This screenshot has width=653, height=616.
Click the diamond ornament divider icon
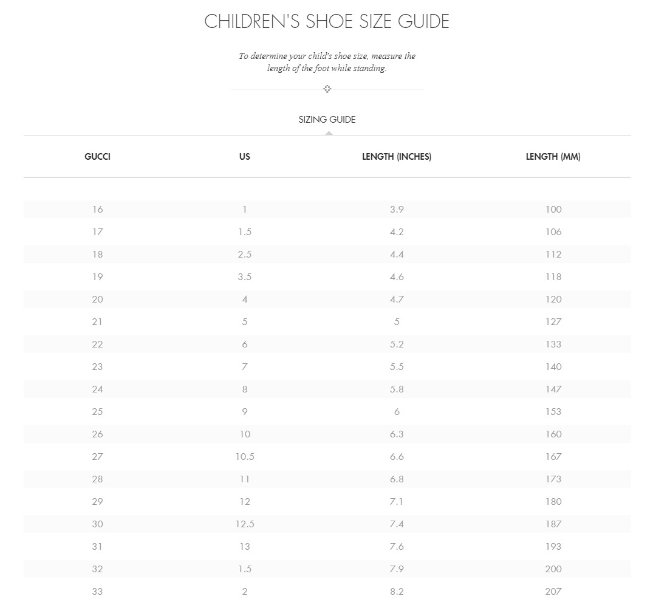[x=327, y=89]
